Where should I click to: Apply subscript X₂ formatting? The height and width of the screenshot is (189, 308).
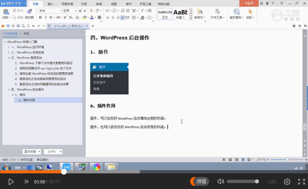tap(71, 17)
